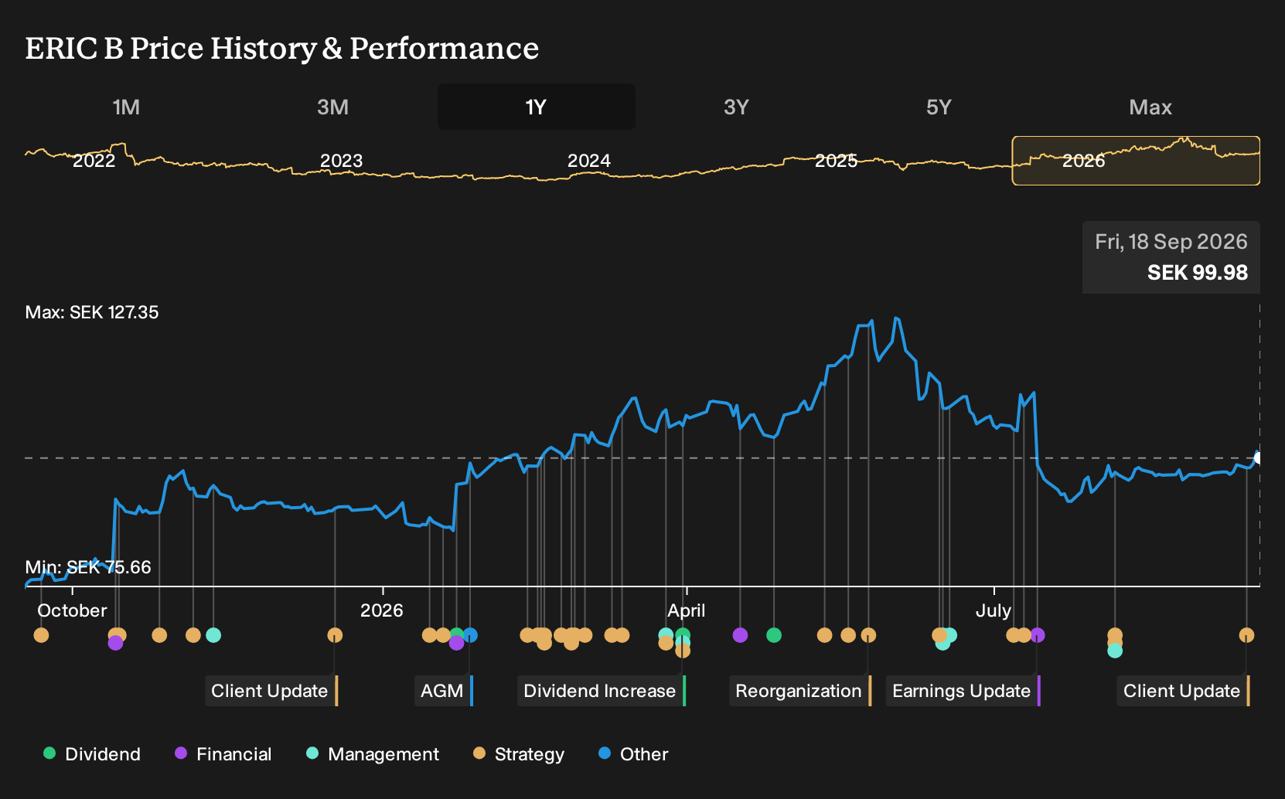Select the blue Other event dot
Screen dimensions: 1285x799
[x=471, y=635]
